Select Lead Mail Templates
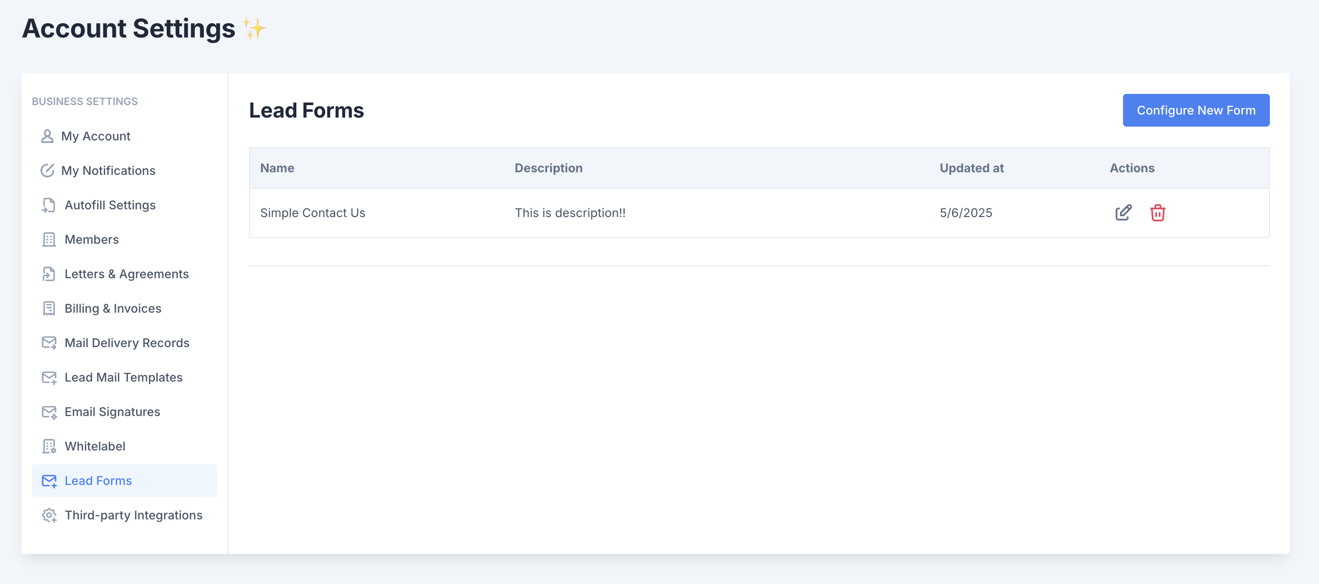The image size is (1319, 584). [x=124, y=377]
